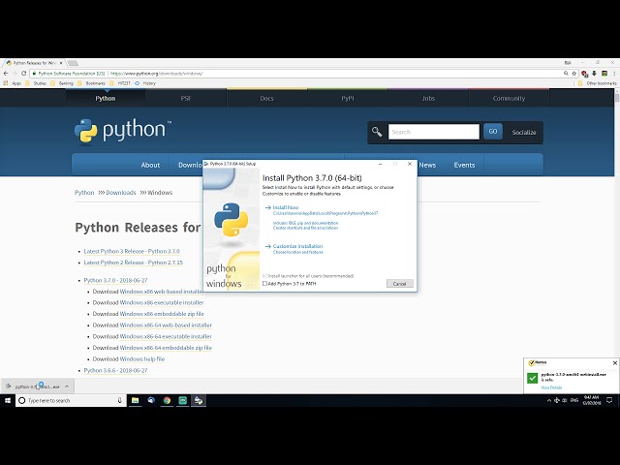Viewport: 620px width, 465px height.
Task: Bookmark this page with the star icon
Action: click(574, 74)
